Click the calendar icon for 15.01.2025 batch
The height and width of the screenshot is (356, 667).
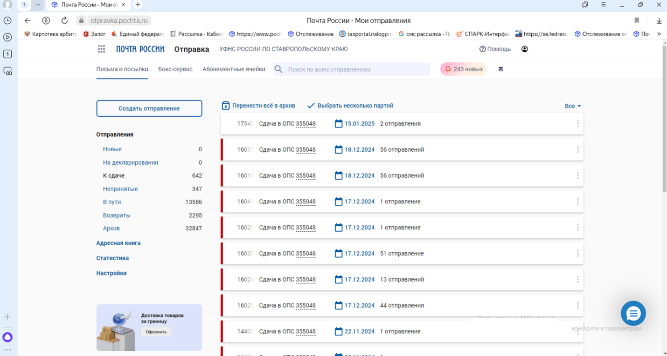pos(339,124)
